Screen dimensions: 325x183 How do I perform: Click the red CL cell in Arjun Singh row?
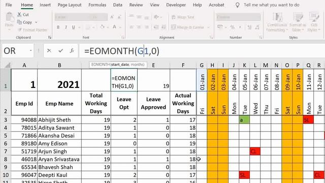tap(255, 151)
